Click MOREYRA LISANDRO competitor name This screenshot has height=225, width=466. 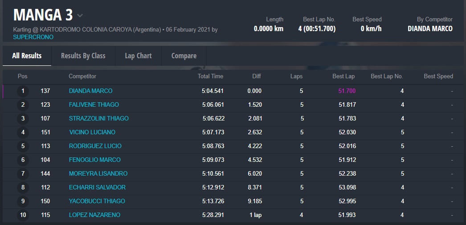coord(98,173)
